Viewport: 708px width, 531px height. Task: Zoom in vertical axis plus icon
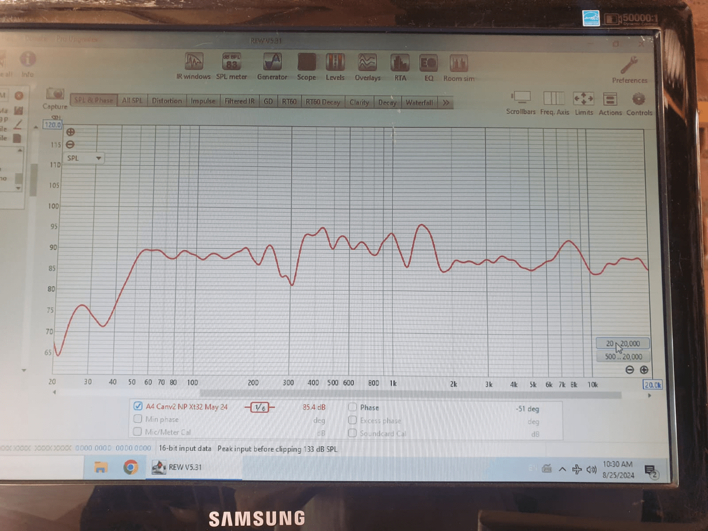70,132
